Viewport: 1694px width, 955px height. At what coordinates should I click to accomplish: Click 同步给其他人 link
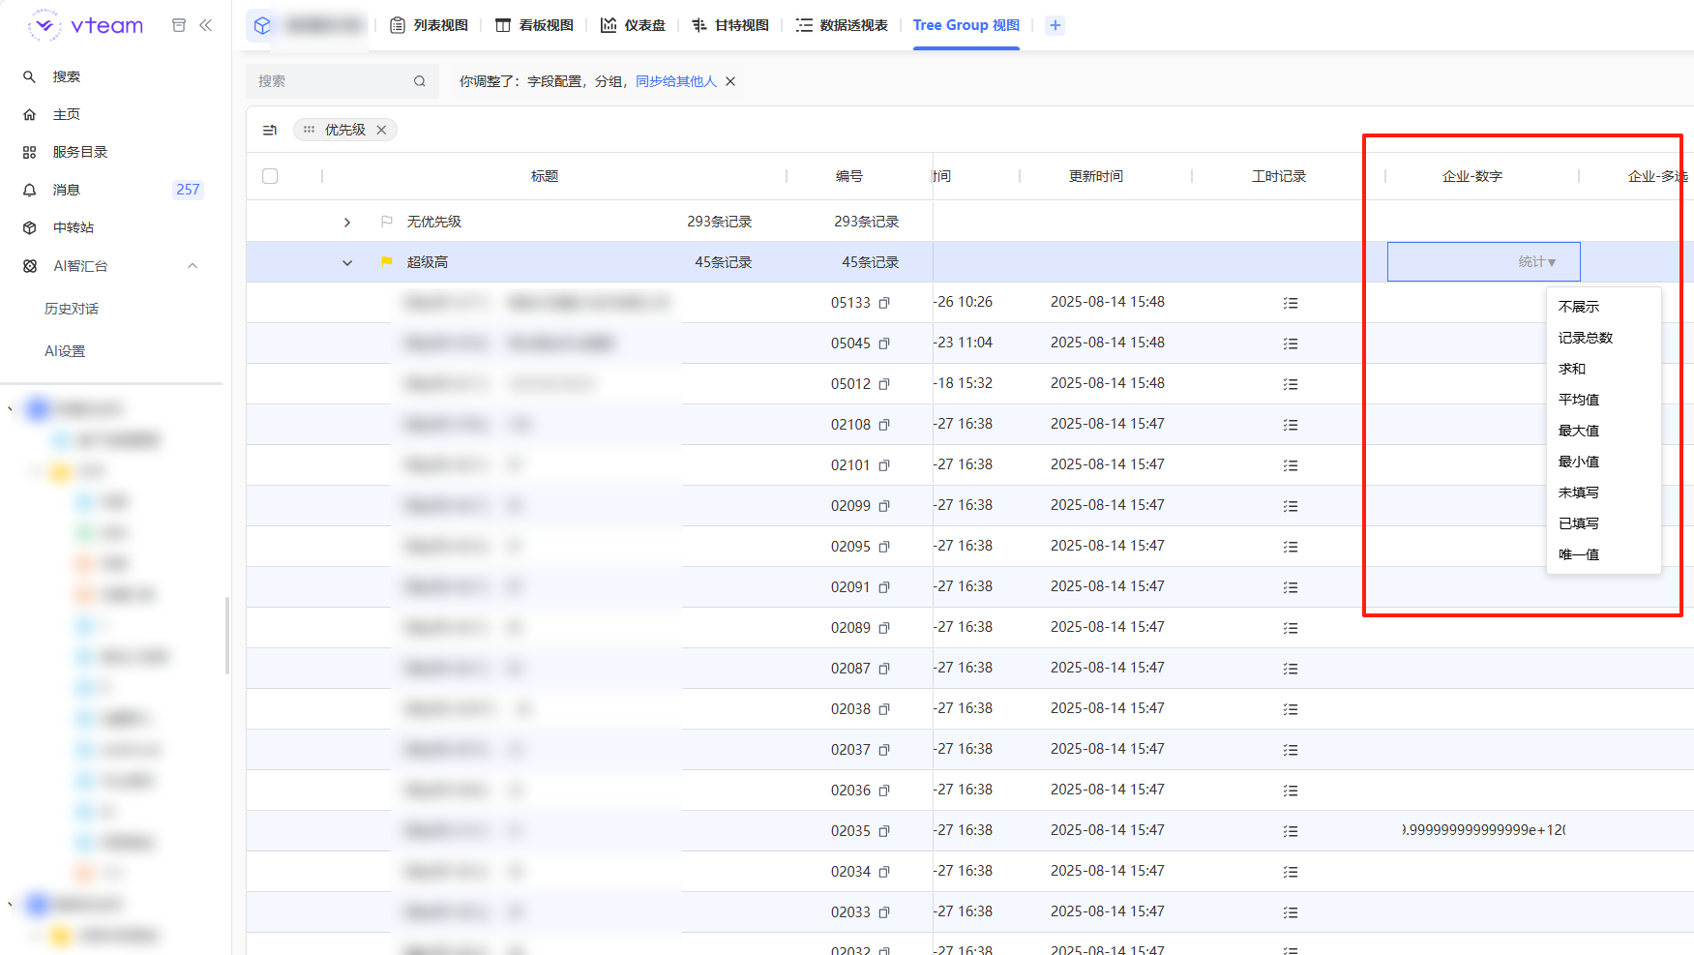[x=676, y=81]
